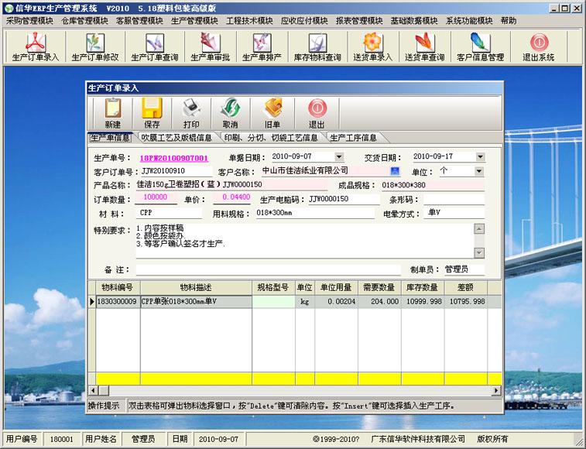This screenshot has width=586, height=449.
Task: Switch to 生产工序信息 tab
Action: 353,138
